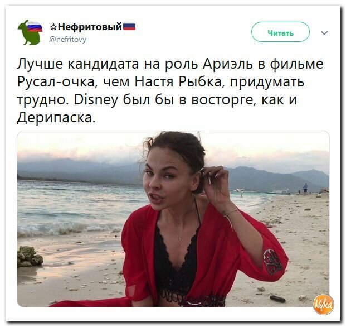Click the distant person standing on beach
This screenshot has width=346, height=327.
pyautogui.click(x=305, y=189)
